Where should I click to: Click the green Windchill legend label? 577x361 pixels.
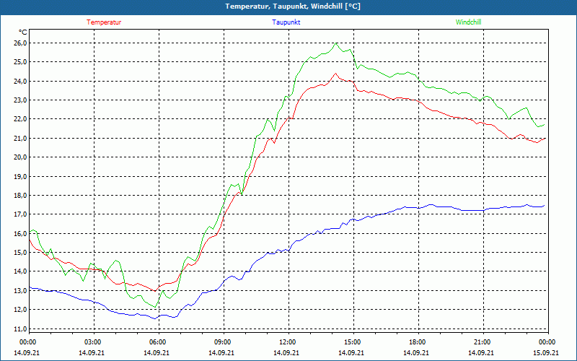(x=468, y=22)
